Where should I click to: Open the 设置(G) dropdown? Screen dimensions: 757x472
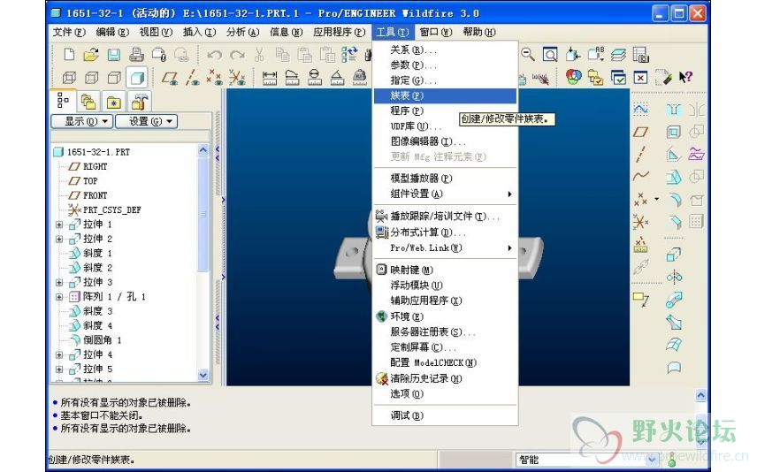point(146,121)
